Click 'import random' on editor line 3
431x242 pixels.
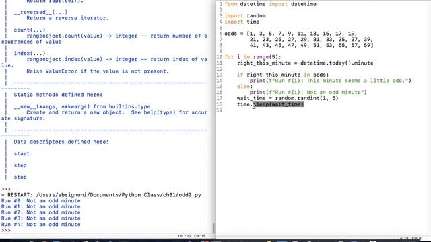click(x=245, y=16)
